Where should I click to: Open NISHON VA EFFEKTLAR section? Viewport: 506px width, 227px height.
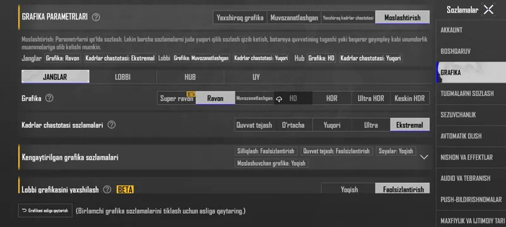pyautogui.click(x=471, y=157)
